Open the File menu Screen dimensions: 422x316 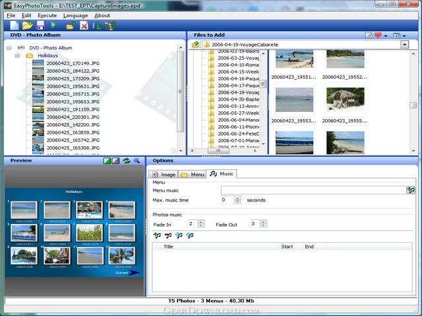11,15
